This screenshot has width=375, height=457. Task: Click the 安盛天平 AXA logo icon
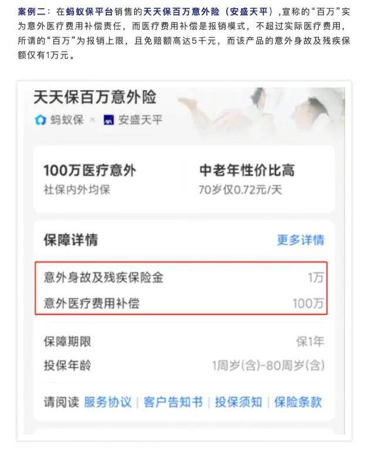tap(108, 120)
